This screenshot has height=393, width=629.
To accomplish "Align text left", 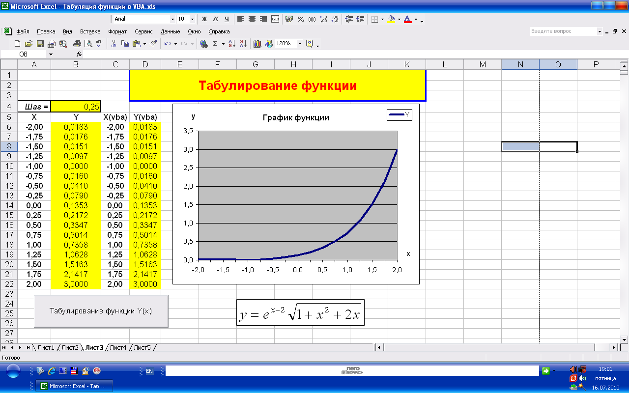I will click(241, 19).
